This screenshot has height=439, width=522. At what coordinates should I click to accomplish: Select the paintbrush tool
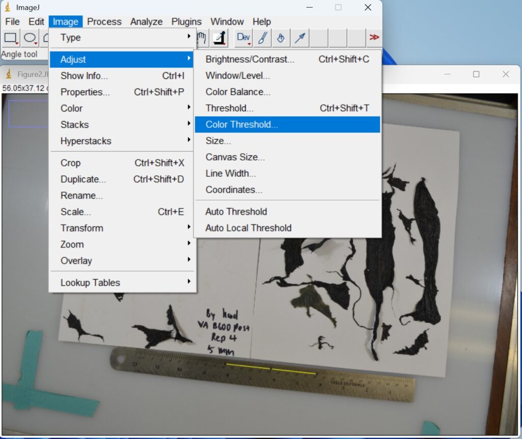click(261, 38)
